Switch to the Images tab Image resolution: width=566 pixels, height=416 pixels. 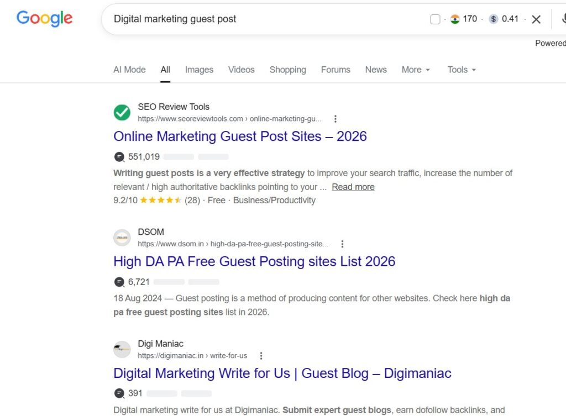(x=199, y=70)
